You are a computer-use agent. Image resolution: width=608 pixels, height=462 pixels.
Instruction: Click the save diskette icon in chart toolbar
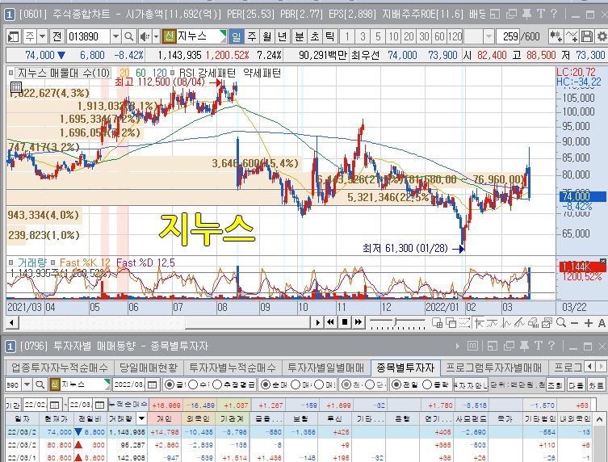pyautogui.click(x=587, y=37)
